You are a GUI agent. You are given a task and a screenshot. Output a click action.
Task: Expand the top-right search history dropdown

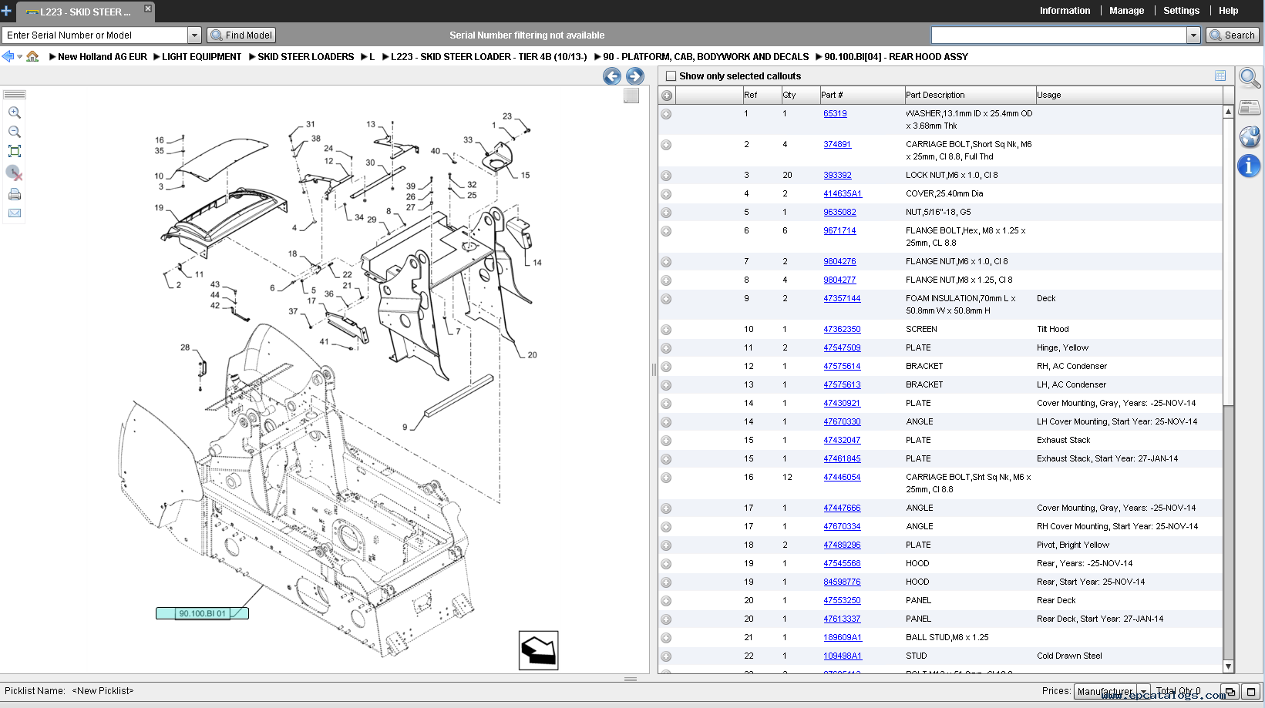point(1195,35)
